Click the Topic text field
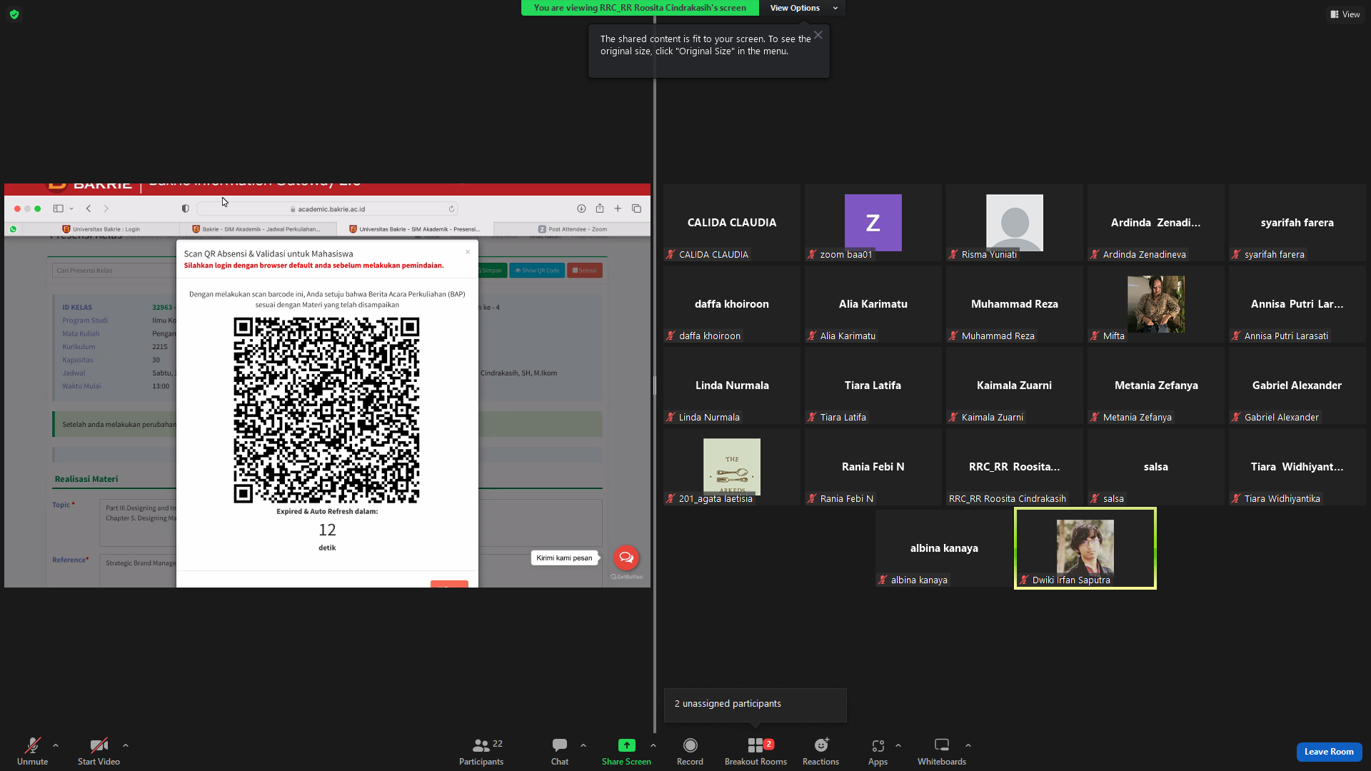Screen dimensions: 1371x771 tap(351, 523)
